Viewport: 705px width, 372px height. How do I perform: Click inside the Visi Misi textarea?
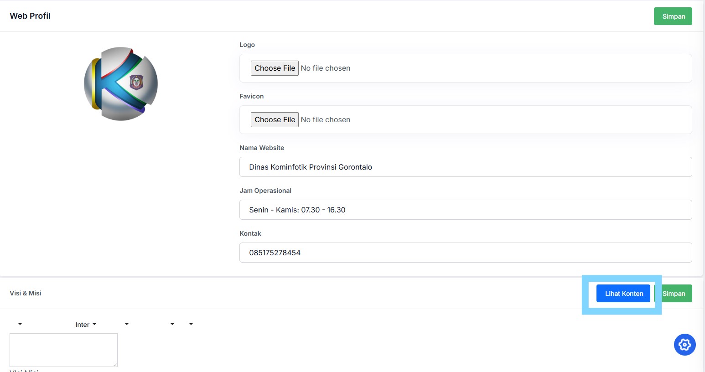click(x=63, y=350)
